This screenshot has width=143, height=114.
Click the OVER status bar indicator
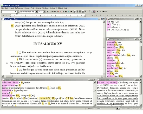[x=123, y=109]
